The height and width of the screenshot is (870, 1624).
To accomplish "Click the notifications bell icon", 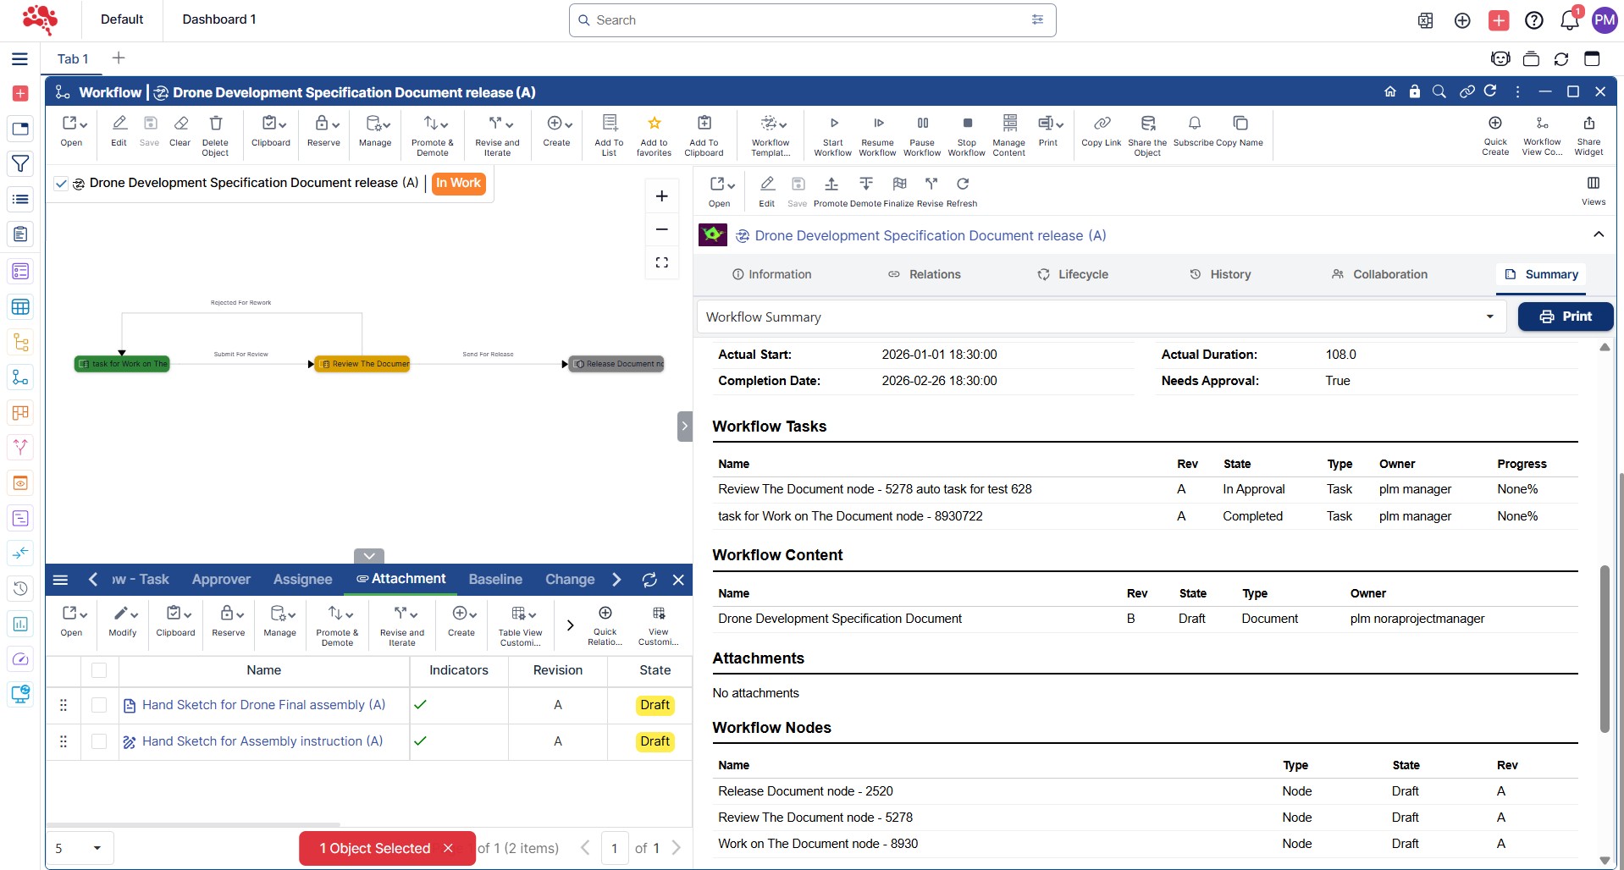I will tap(1569, 20).
